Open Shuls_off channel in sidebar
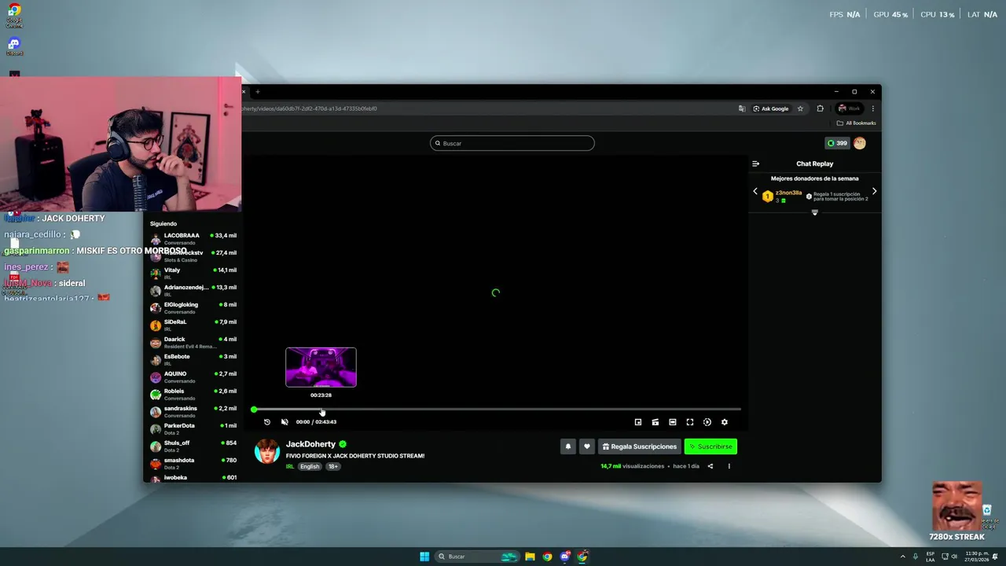The height and width of the screenshot is (566, 1006). tap(193, 446)
